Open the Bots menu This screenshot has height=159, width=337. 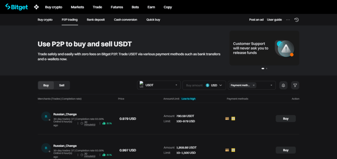point(135,7)
